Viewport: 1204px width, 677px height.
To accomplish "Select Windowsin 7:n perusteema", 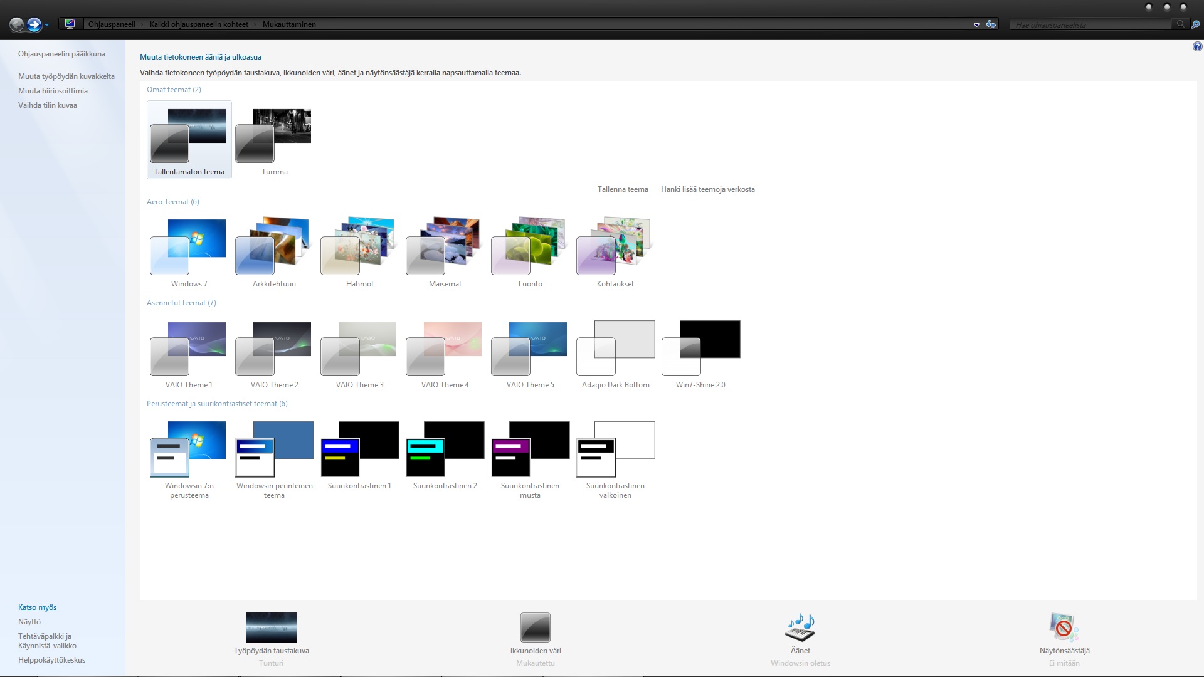I will point(189,459).
